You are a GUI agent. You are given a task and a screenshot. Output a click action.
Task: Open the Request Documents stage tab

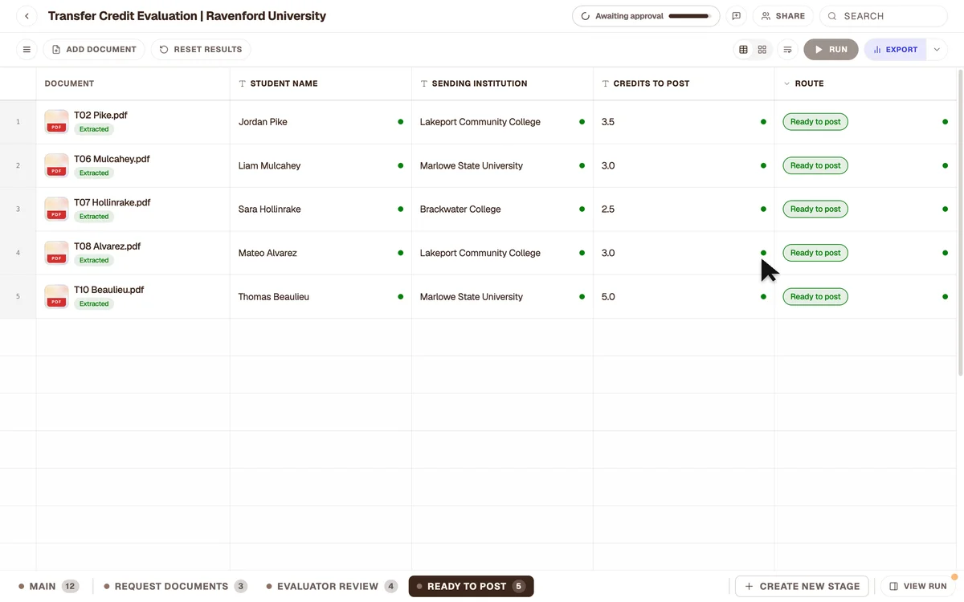pos(175,587)
